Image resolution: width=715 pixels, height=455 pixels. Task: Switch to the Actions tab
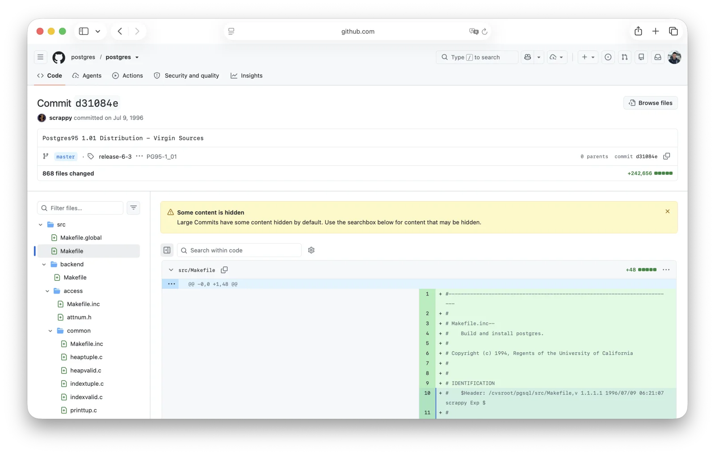point(128,76)
